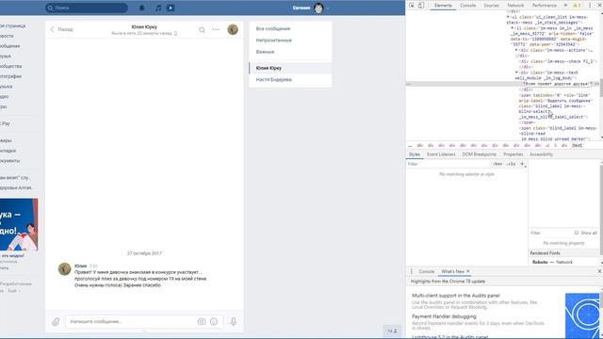Click the Styles Filter field
This screenshot has width=603, height=339.
[448, 164]
